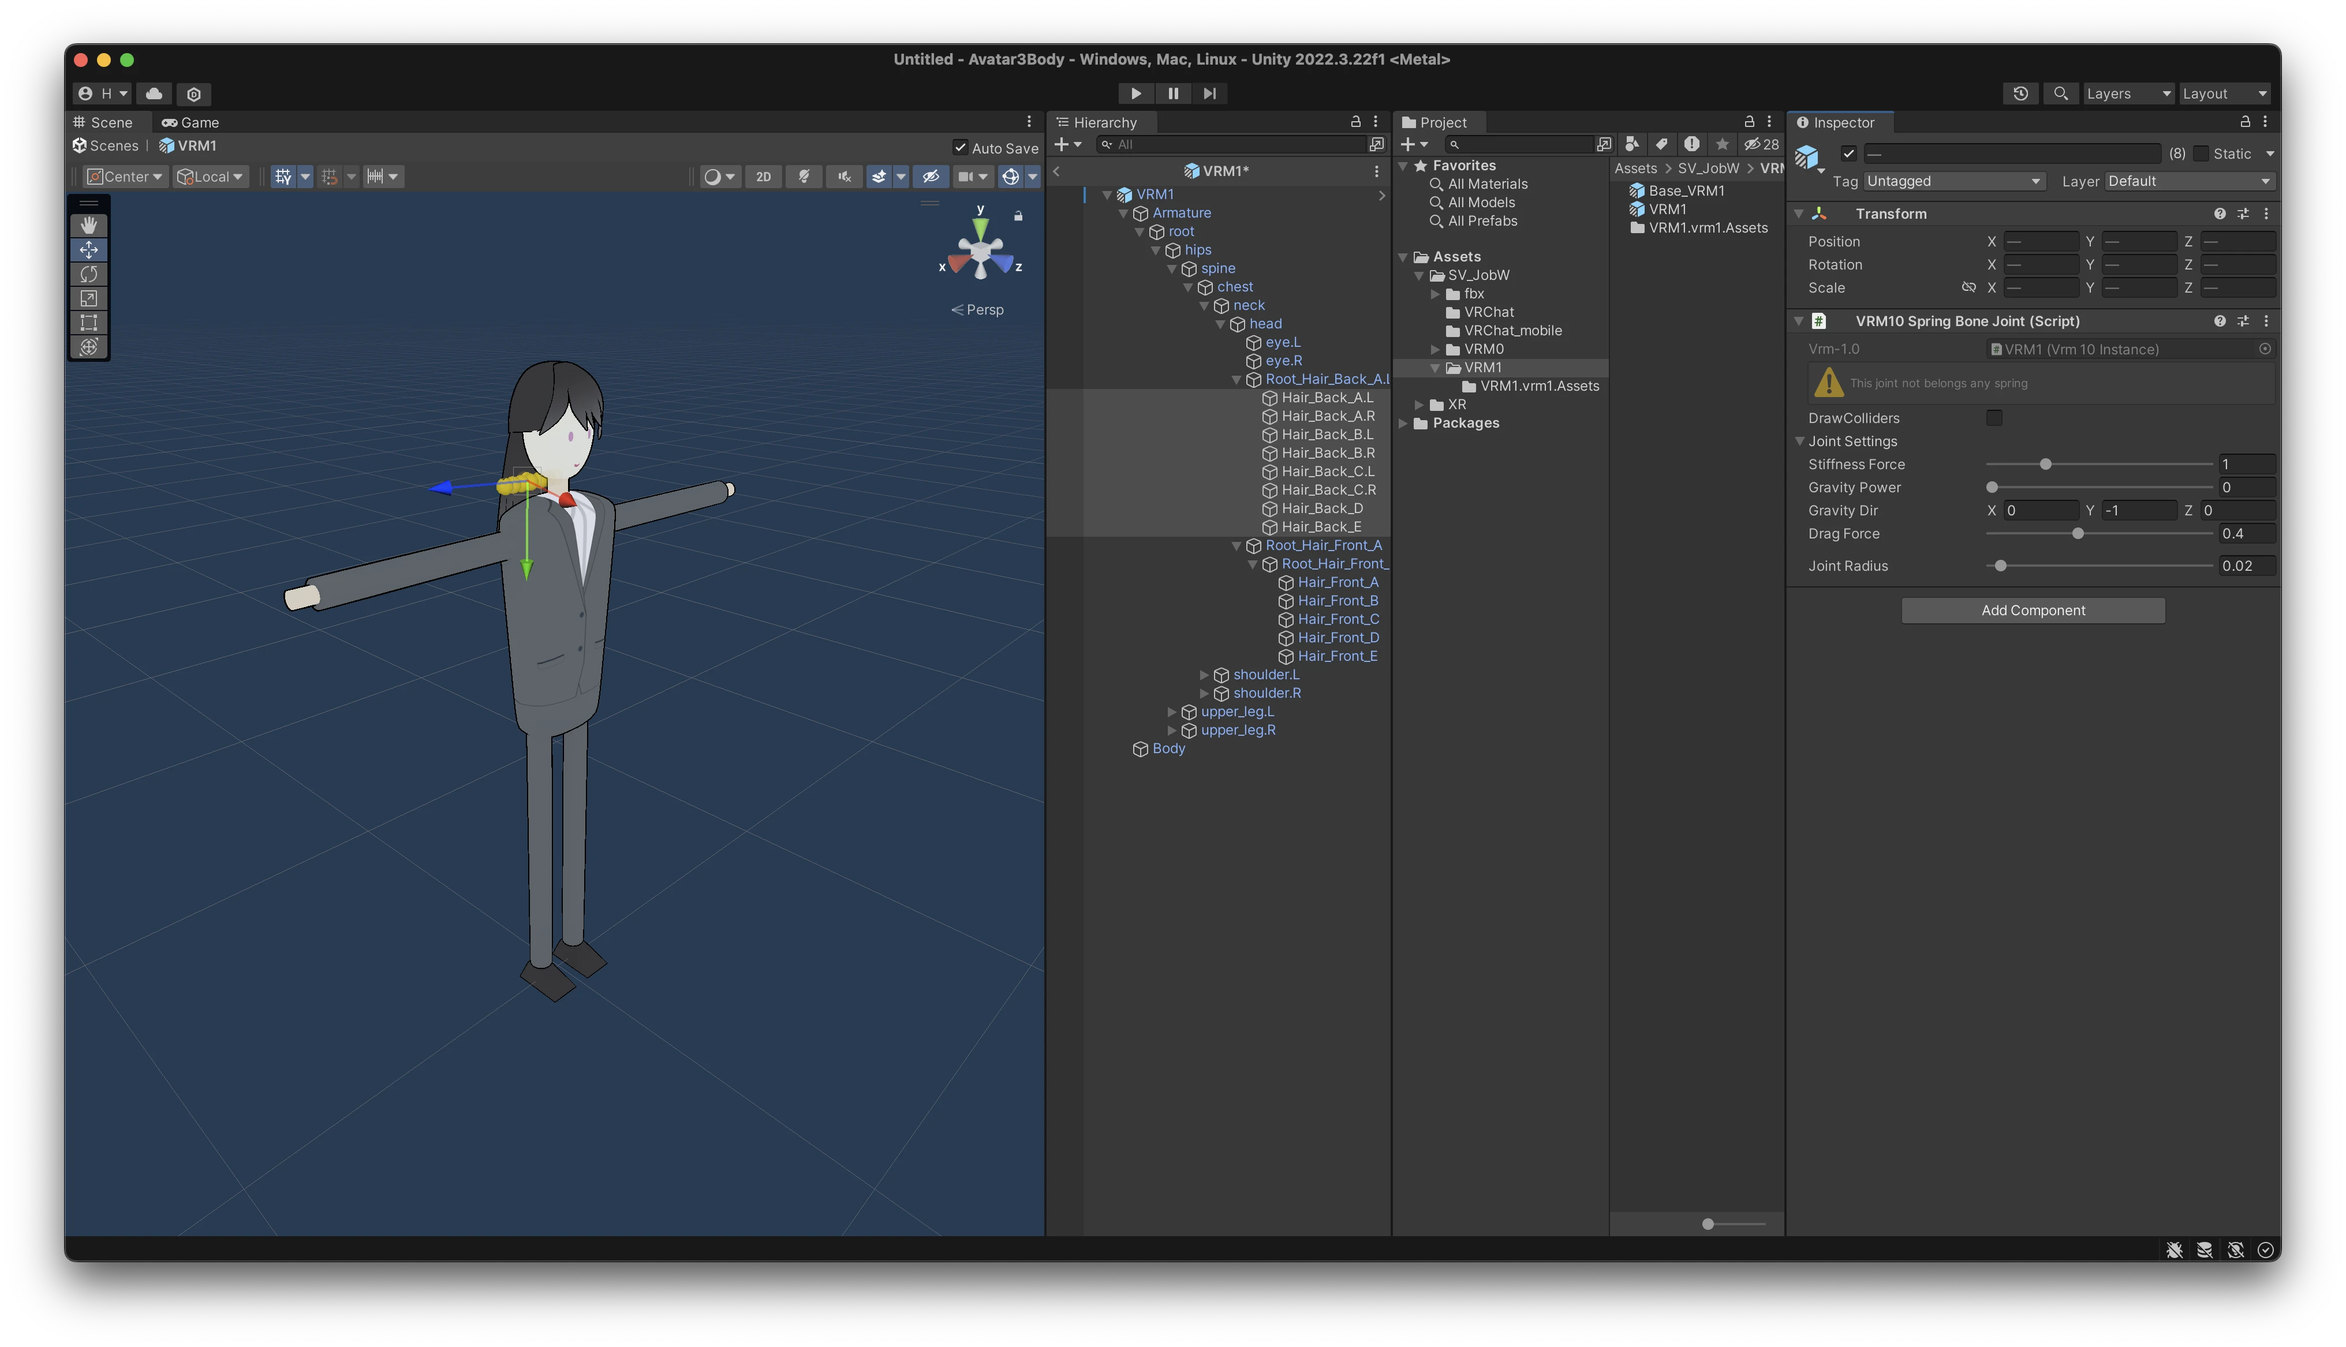2346x1347 pixels.
Task: Click Scenes breadcrumb in scene view
Action: pos(106,146)
